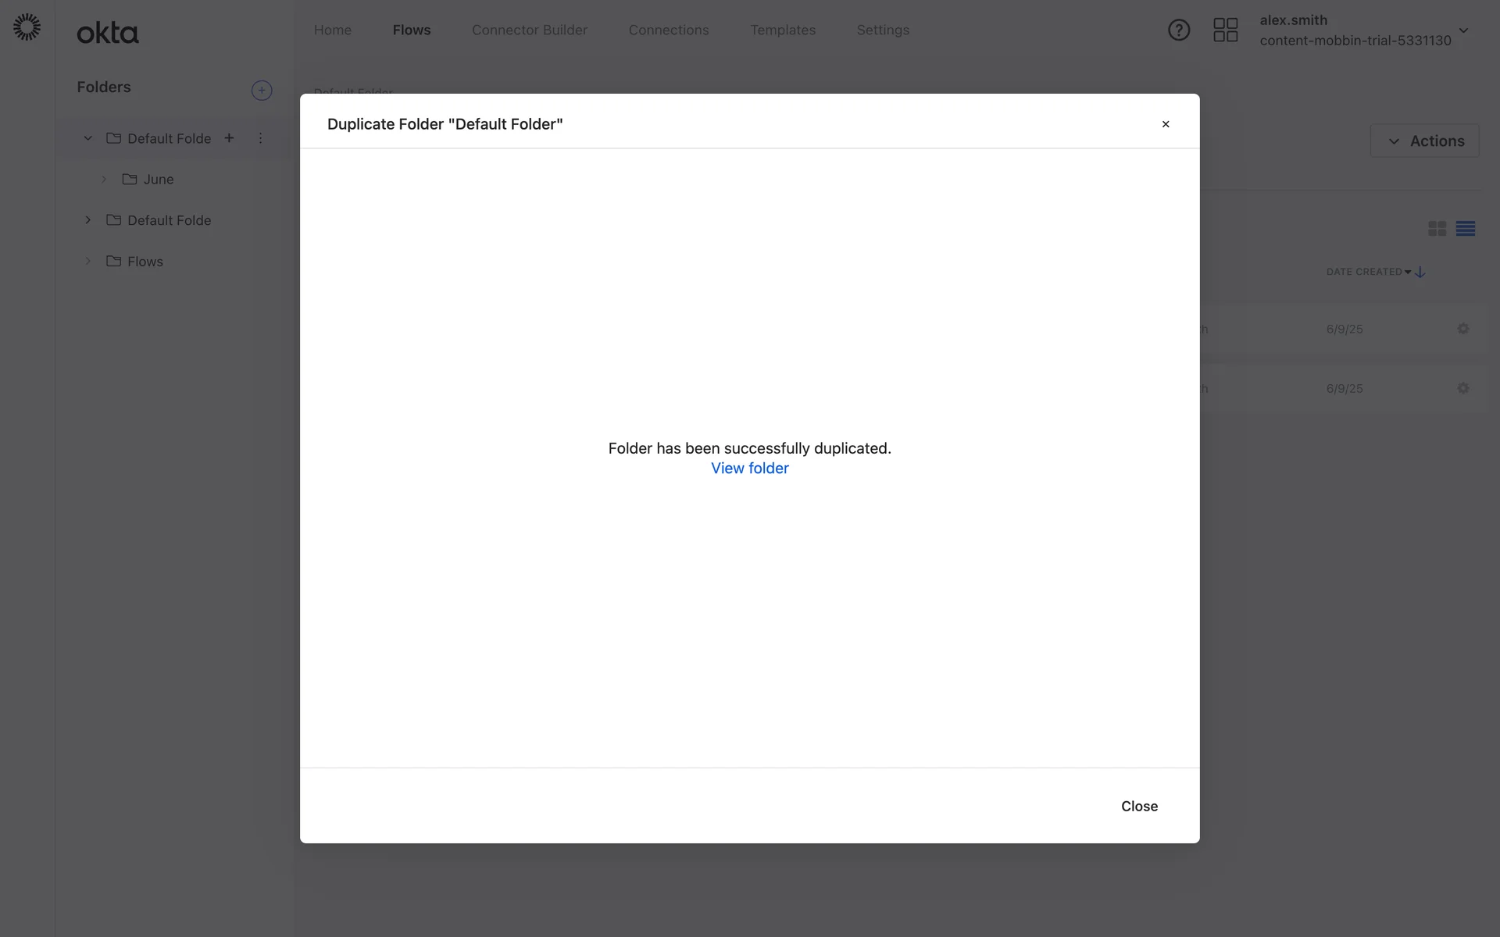Open three-dot menu on first Default Folder
Screen dimensions: 1500x937
coord(260,138)
